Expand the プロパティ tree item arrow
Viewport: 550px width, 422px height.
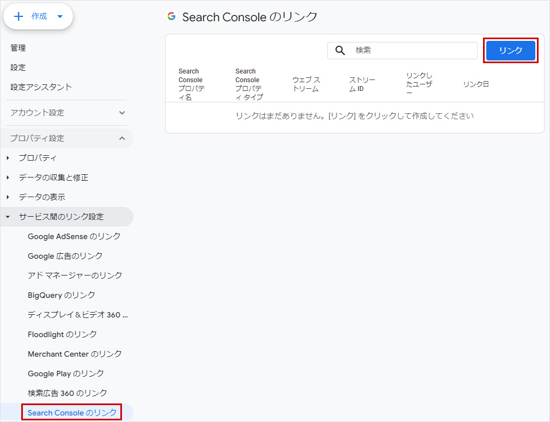[8, 158]
